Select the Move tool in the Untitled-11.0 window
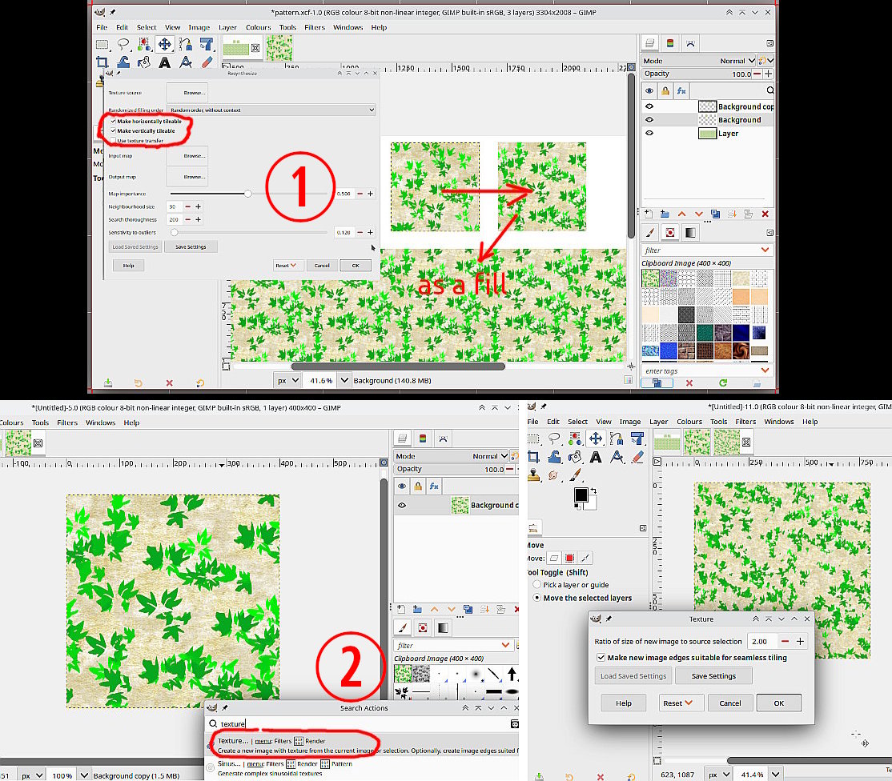Image resolution: width=892 pixels, height=781 pixels. [x=596, y=439]
